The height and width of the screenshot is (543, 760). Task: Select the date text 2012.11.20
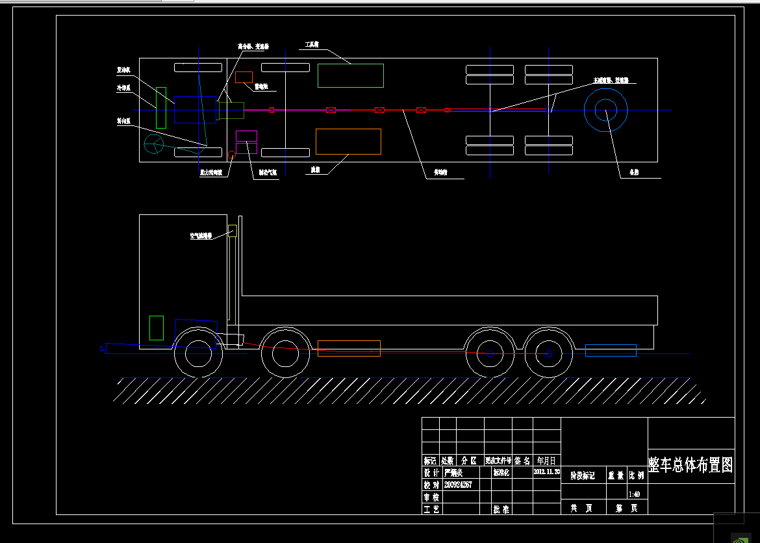point(546,472)
